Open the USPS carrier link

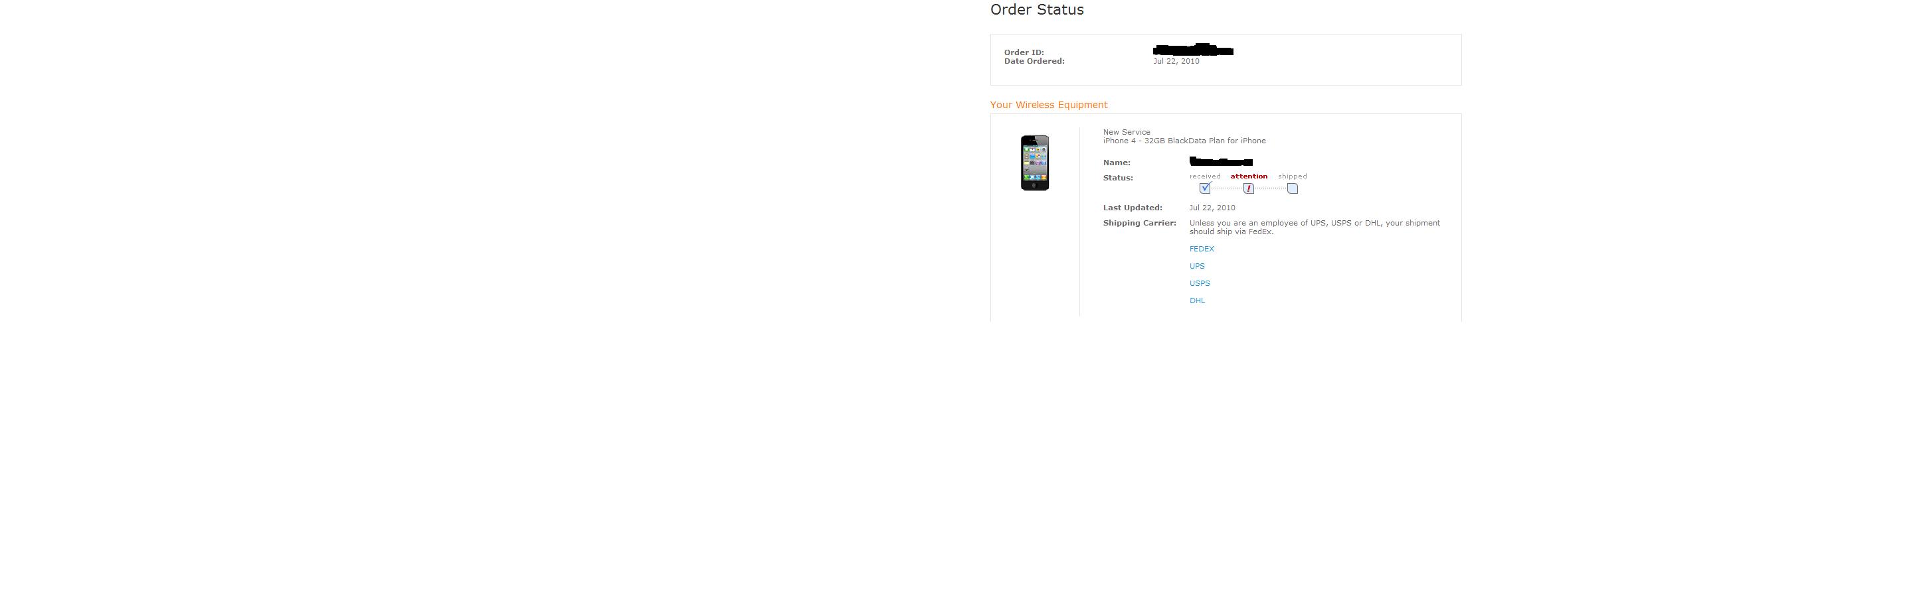(1200, 283)
